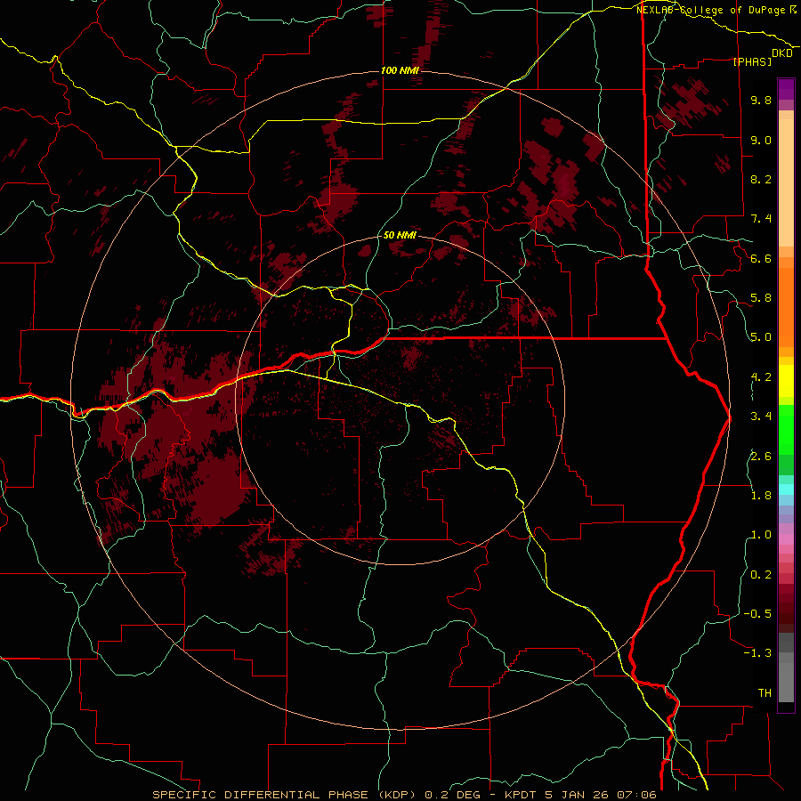Pick the cyan swatch on the color bar

[786, 489]
